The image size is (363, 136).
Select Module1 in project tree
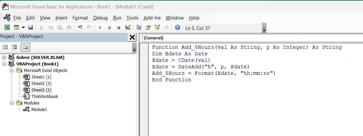coord(39,110)
